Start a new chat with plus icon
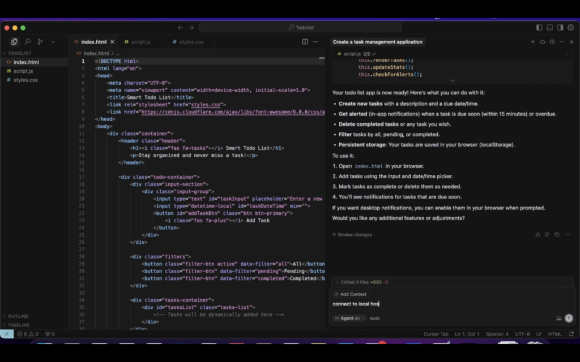580x362 pixels. click(532, 42)
